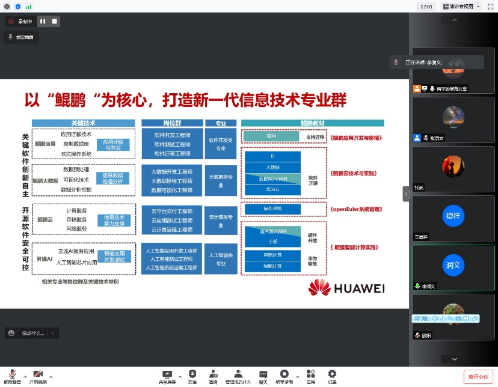Click the blue security shield icon

click(x=18, y=7)
